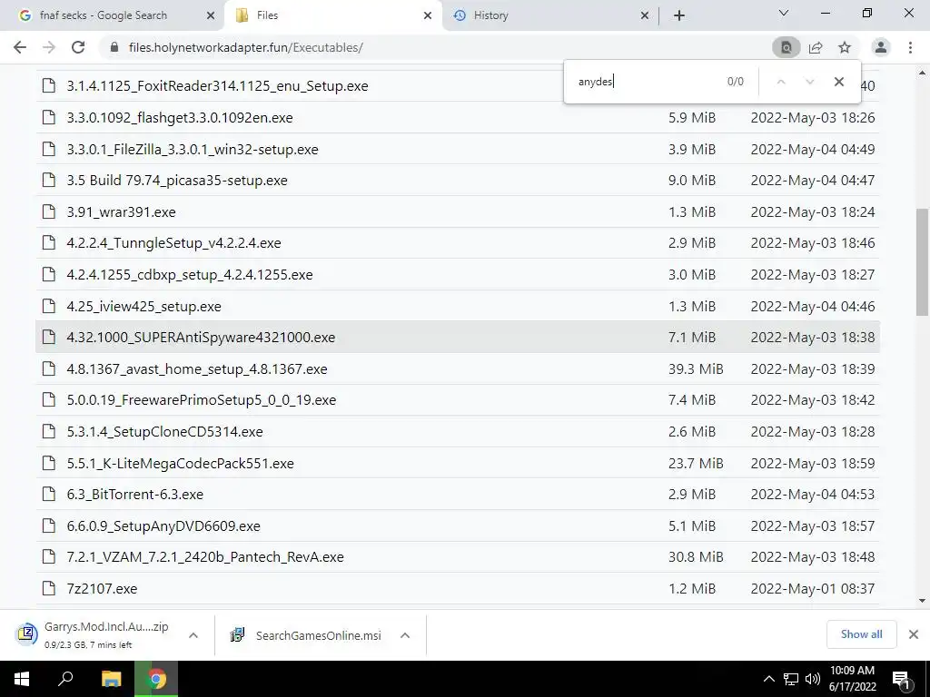Click the date 2022-May-01 08:37

pos(813,588)
